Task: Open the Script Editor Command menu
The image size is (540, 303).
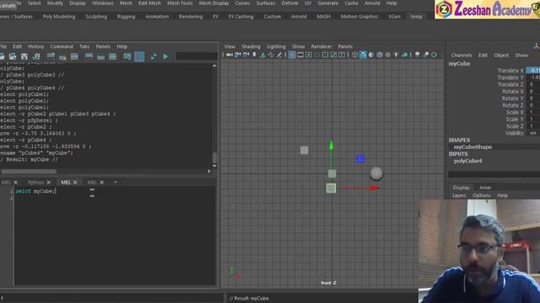Action: [x=62, y=46]
